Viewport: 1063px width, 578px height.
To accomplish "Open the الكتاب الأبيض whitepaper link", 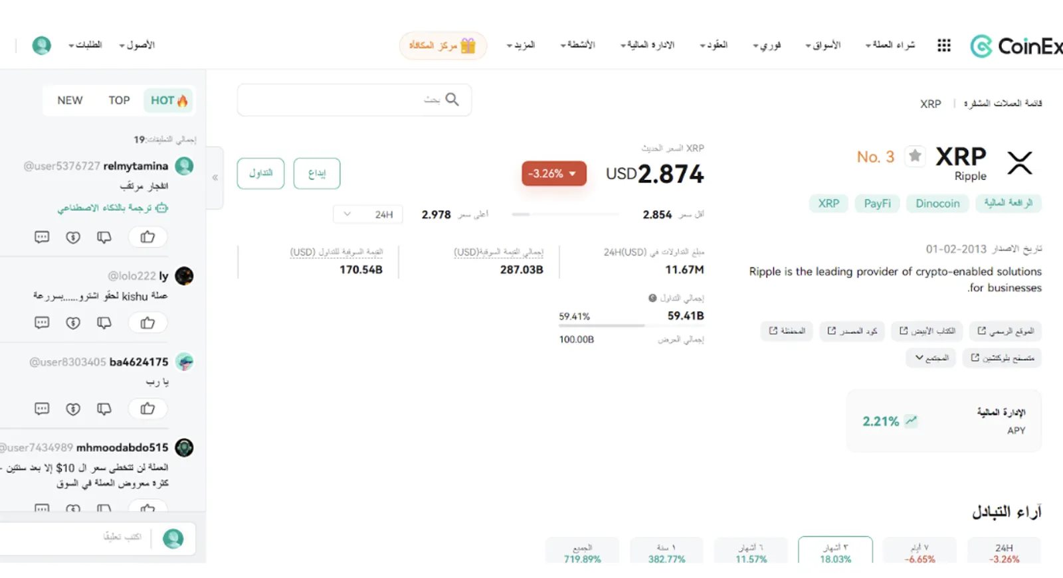I will point(927,330).
